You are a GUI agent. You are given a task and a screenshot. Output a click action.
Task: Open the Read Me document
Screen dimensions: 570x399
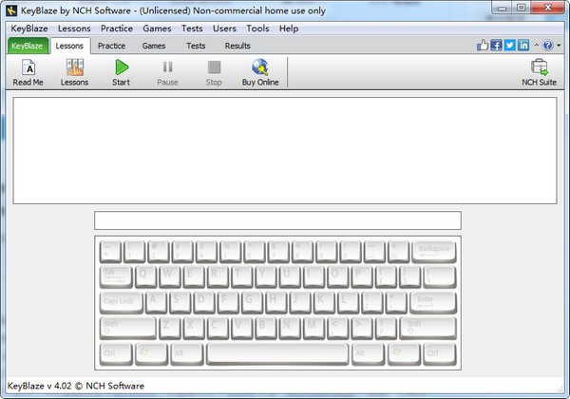coord(28,72)
